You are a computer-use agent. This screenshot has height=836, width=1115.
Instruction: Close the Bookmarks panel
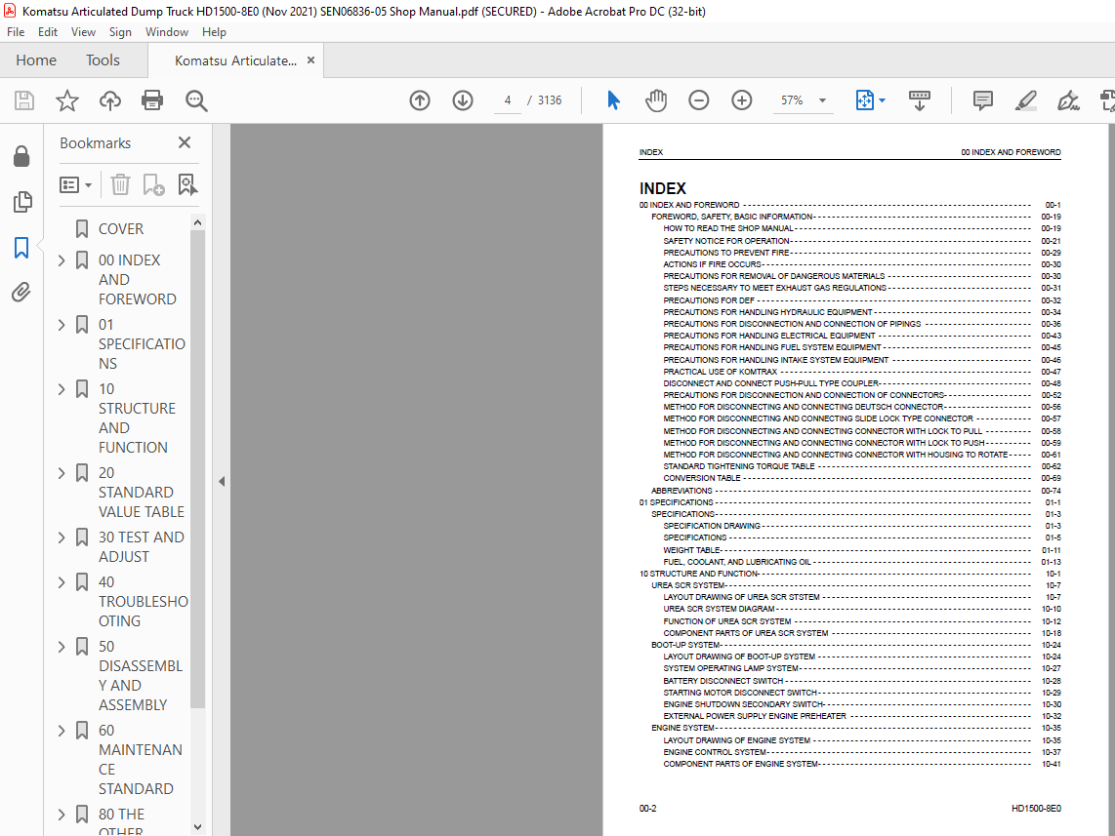point(185,142)
